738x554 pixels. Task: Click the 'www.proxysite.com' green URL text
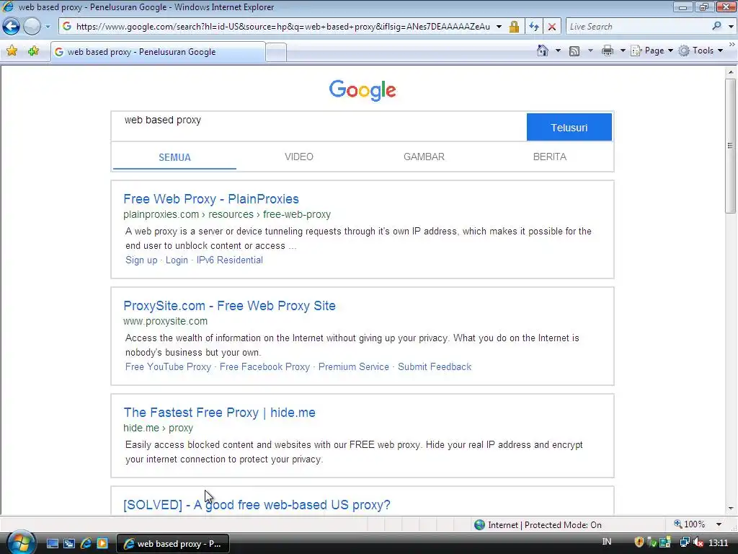165,321
